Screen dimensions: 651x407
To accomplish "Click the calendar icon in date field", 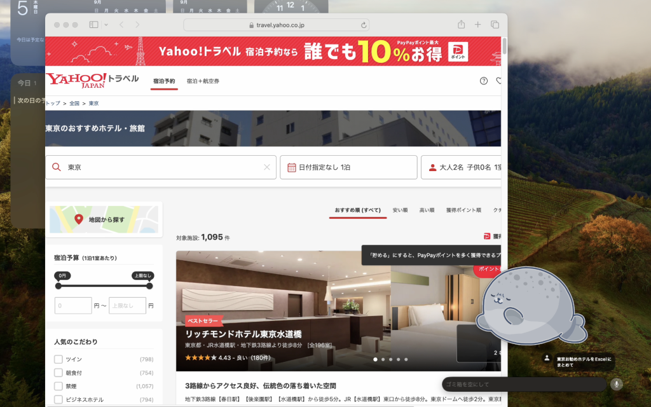I will click(291, 167).
